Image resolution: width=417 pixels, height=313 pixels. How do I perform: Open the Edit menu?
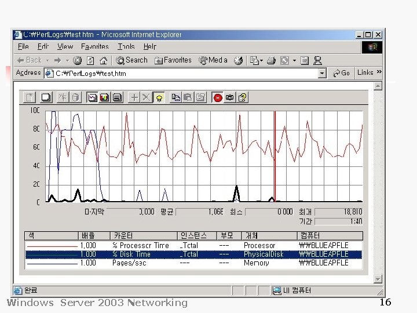[x=43, y=46]
